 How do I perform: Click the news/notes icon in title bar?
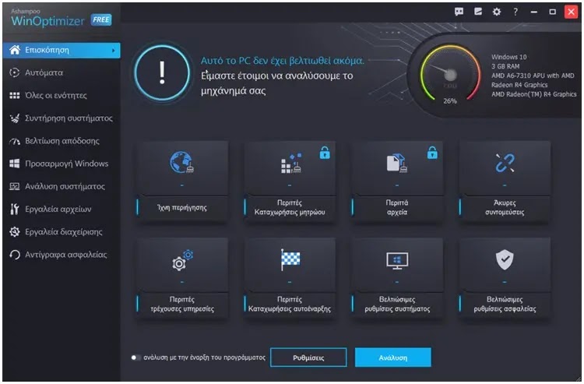pos(478,12)
